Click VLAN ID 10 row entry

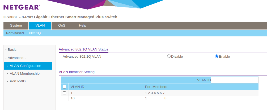[72, 98]
